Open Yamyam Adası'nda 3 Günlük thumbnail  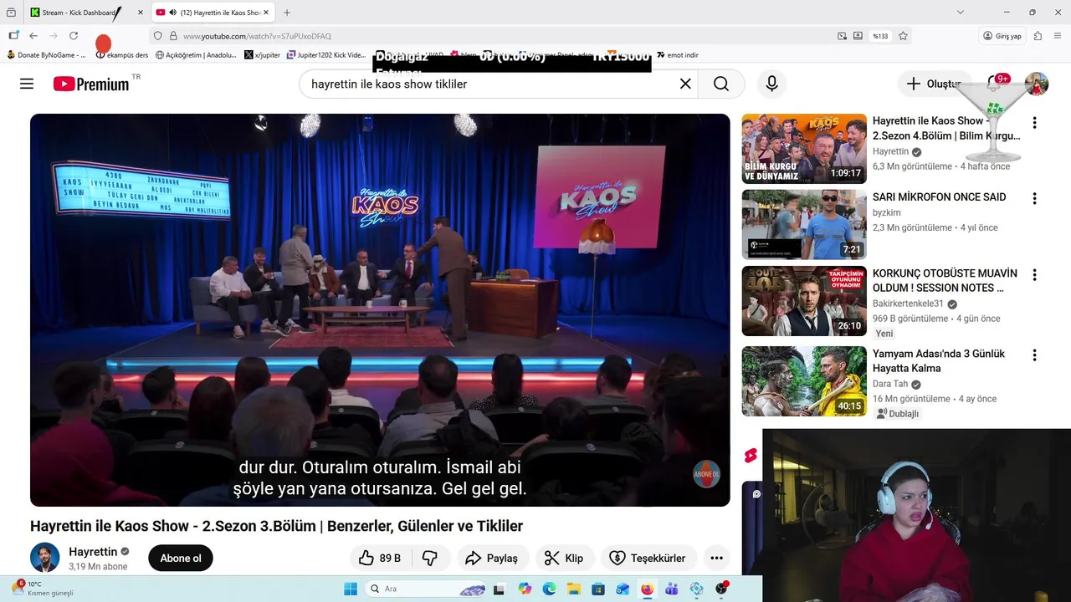click(x=804, y=381)
